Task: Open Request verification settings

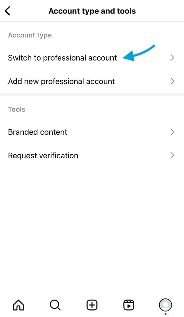Action: (x=43, y=156)
